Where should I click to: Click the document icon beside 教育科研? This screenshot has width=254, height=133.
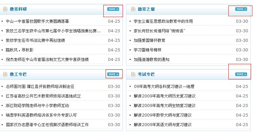[5, 9]
